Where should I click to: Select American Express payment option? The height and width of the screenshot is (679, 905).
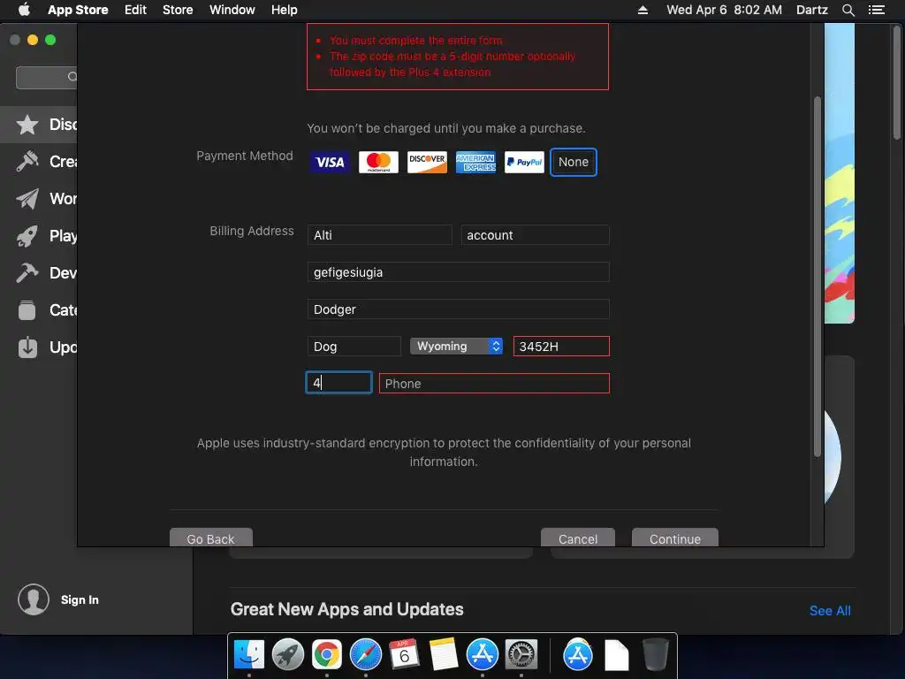[x=475, y=163]
